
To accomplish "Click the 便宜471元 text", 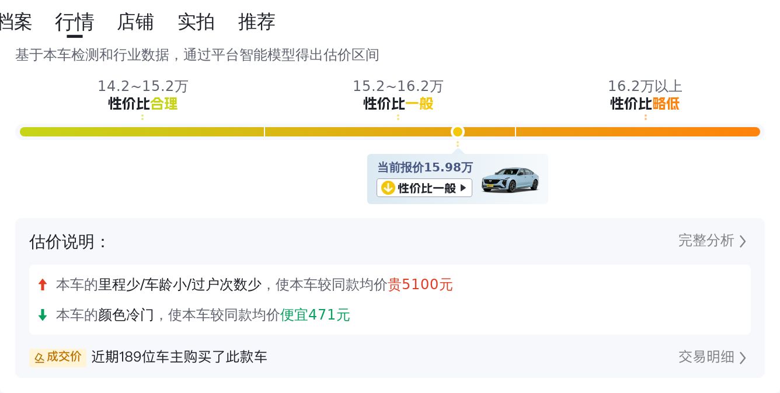I will [315, 315].
